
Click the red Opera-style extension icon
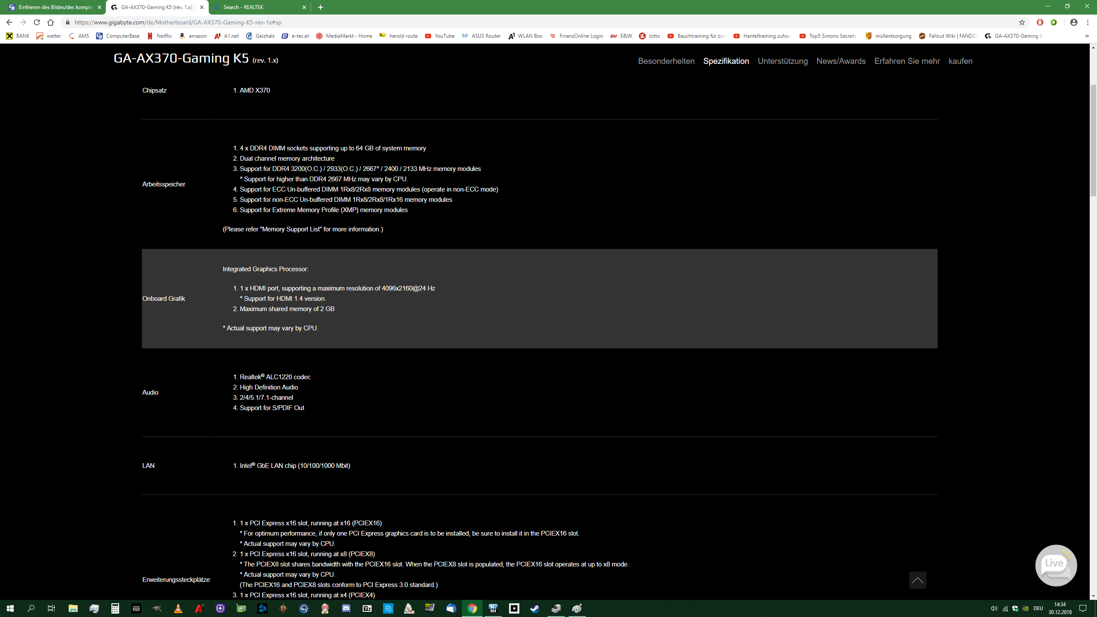coord(1040,22)
